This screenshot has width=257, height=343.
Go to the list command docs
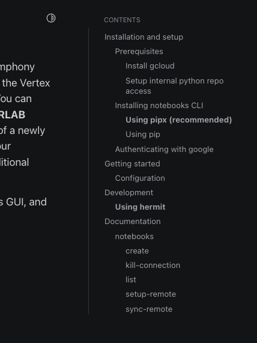(x=130, y=279)
